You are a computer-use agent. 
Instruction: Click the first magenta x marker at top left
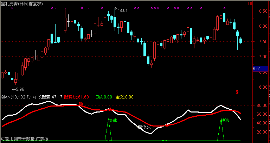click(x=12, y=8)
